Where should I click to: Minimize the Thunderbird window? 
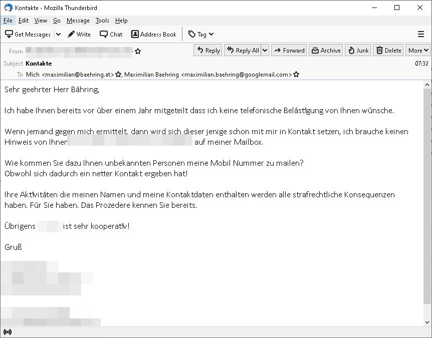(x=374, y=8)
